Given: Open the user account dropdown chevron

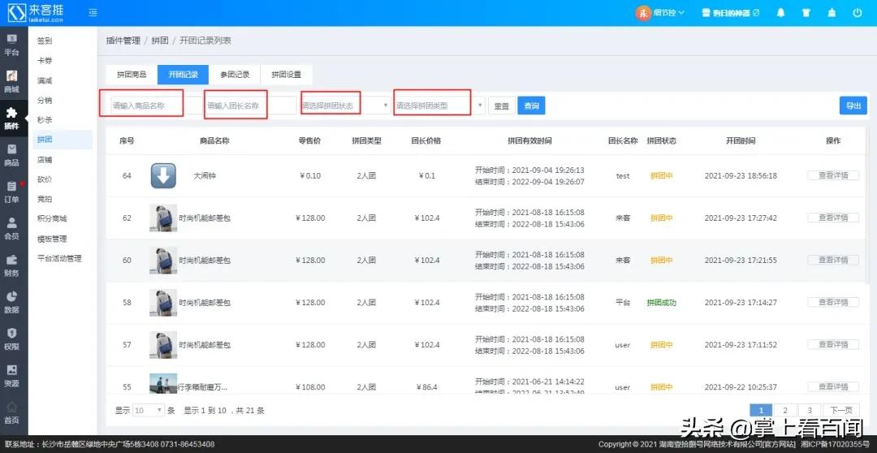Looking at the screenshot, I should pos(681,13).
